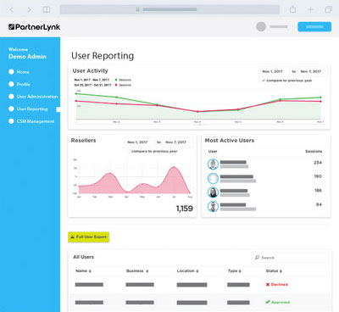Viewport: 339px width, 312px height.
Task: Open avatar of user with 234 sessions
Action: point(213,164)
